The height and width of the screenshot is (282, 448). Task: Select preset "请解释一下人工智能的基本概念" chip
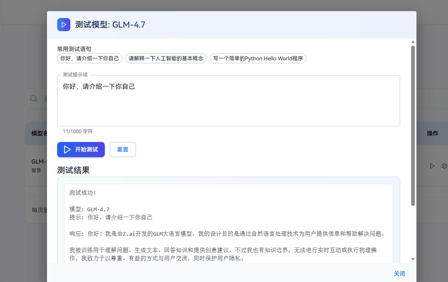point(166,59)
